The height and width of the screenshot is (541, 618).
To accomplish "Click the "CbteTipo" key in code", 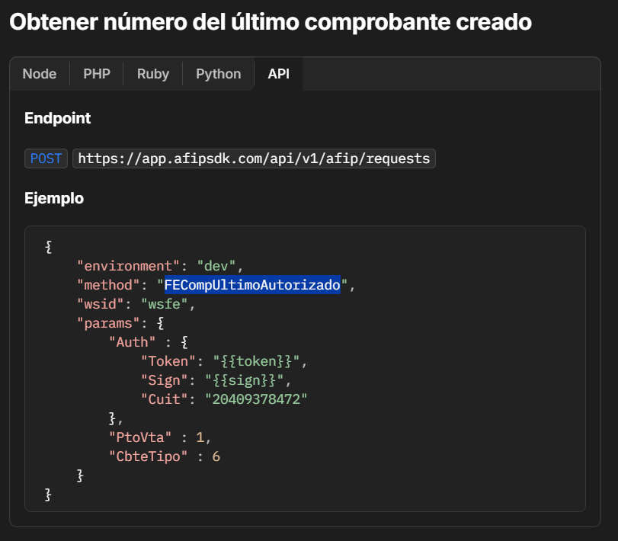I will pyautogui.click(x=148, y=456).
